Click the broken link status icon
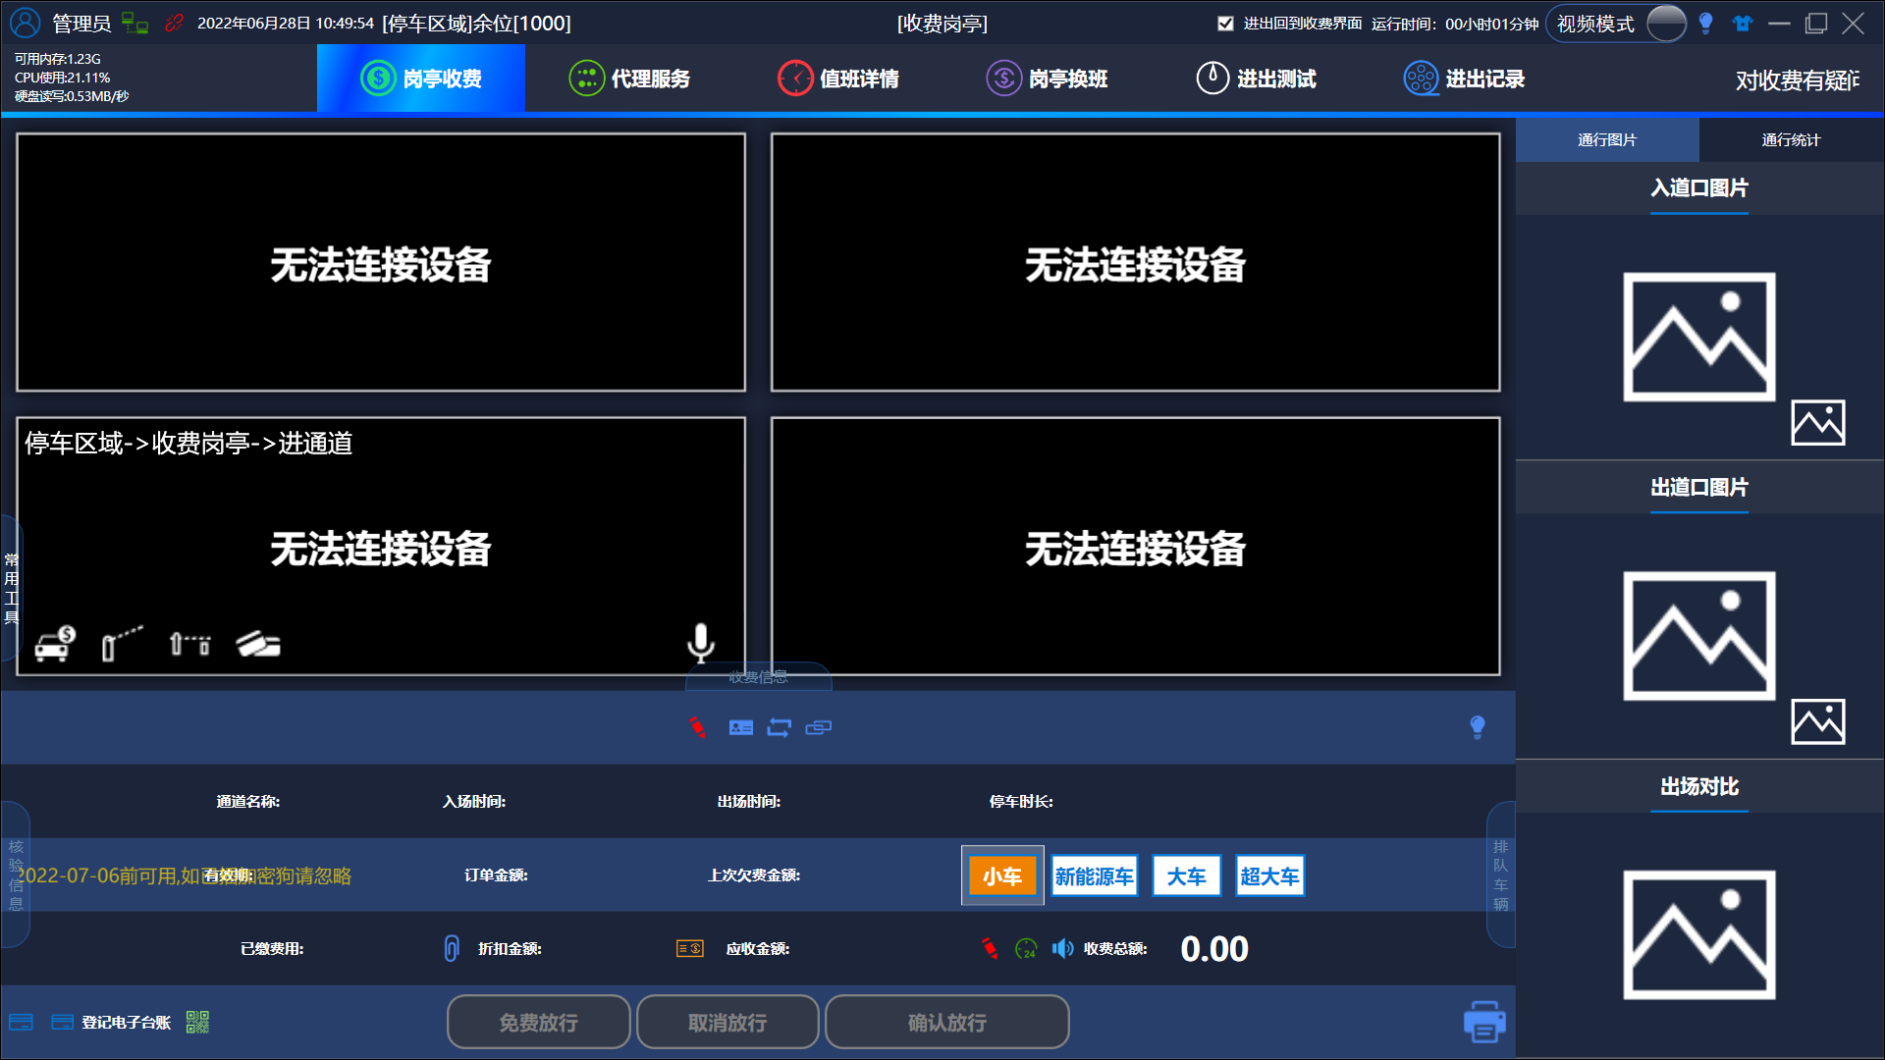This screenshot has height=1060, width=1885. (x=174, y=23)
